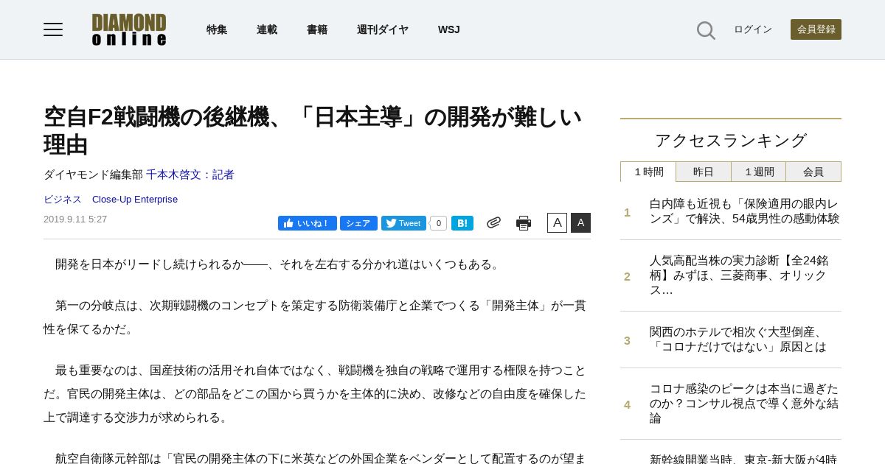Open ranking article 新幹線開業当時
The height and width of the screenshot is (464, 885).
click(743, 458)
